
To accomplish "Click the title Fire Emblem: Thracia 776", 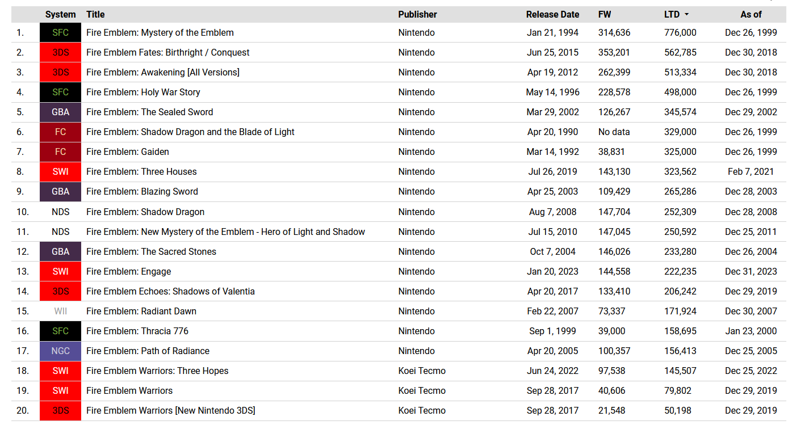I will [137, 331].
